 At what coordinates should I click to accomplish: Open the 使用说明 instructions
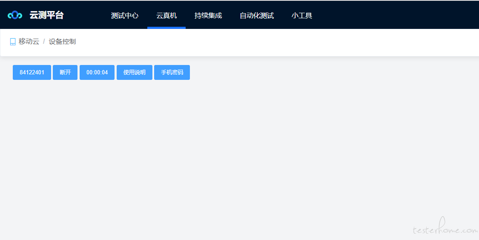tap(135, 72)
